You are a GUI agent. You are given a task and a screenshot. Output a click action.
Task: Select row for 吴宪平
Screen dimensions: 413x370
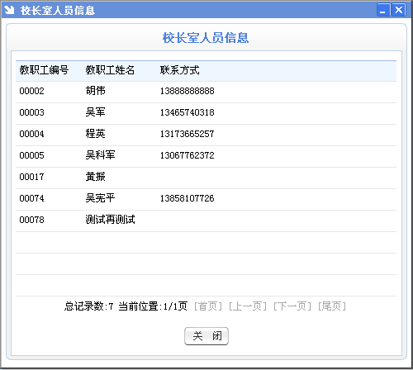(206, 199)
